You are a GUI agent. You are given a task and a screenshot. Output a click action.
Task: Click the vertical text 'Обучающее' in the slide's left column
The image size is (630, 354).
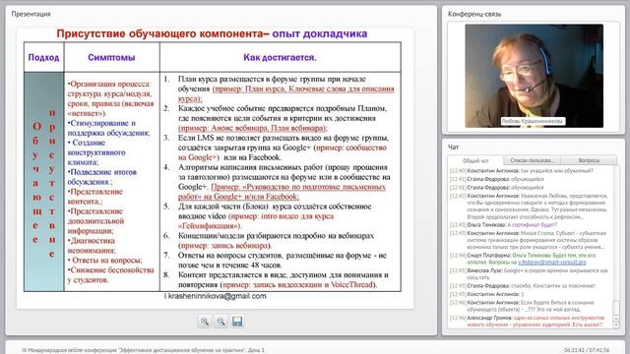[x=36, y=183]
